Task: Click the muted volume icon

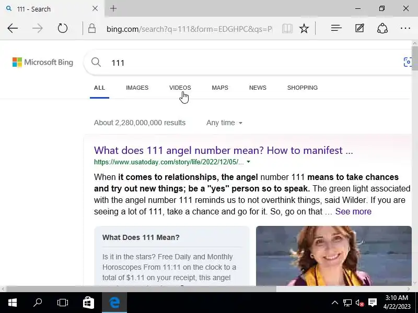Action: coord(359,303)
